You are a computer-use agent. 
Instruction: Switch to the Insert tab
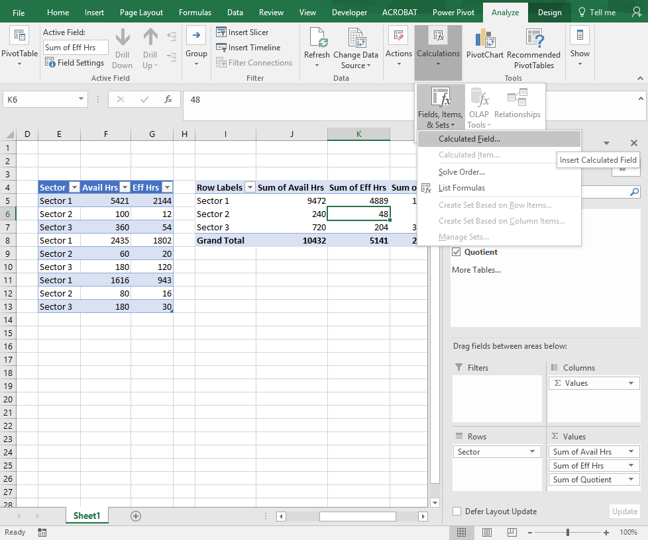(94, 13)
